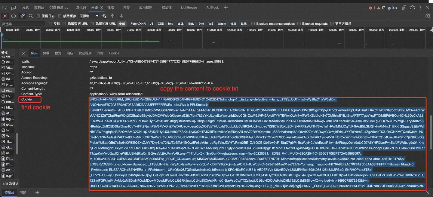Check the Blocked response cookies box

click(253, 24)
